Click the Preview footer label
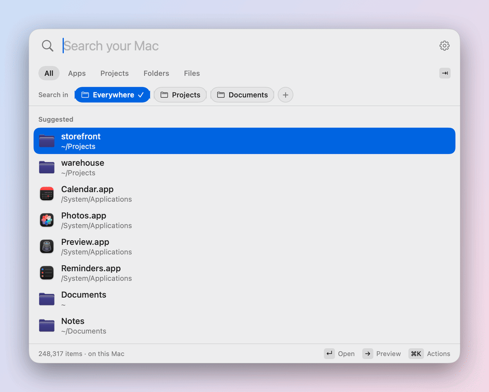Viewport: 489px width, 392px height. point(389,354)
